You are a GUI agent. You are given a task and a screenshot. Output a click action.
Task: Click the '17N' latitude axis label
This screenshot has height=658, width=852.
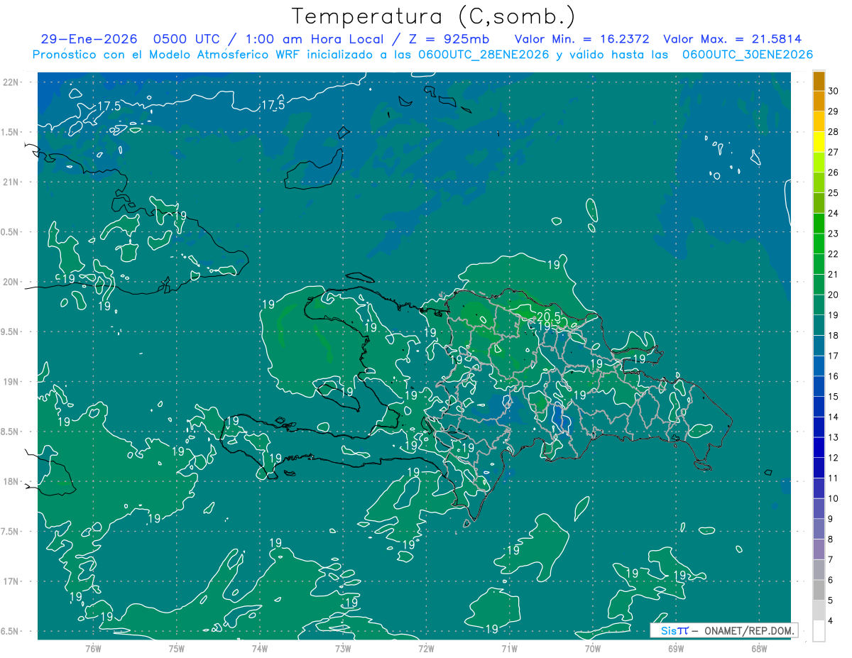pyautogui.click(x=12, y=581)
